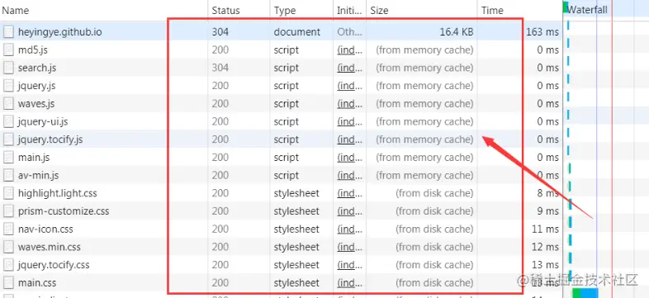The image size is (649, 298).
Task: Click the 16.4 KB size value
Action: (x=457, y=32)
